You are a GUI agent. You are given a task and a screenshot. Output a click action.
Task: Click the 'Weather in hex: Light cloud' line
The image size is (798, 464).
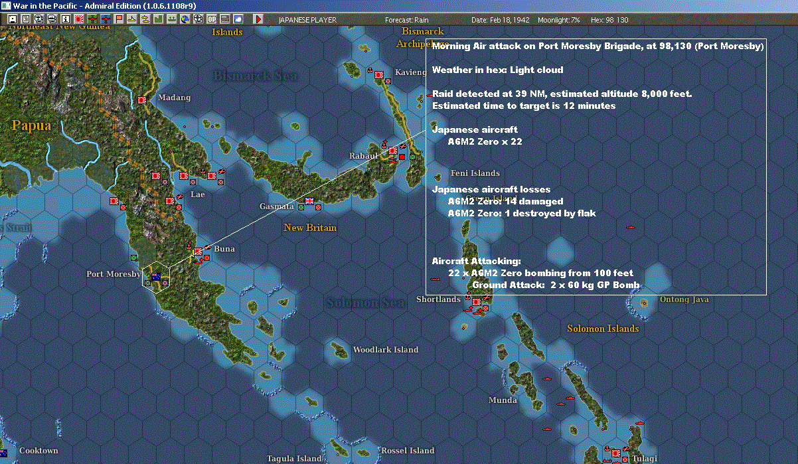tap(498, 70)
